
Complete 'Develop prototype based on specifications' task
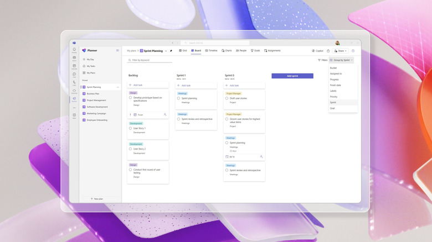(131, 98)
